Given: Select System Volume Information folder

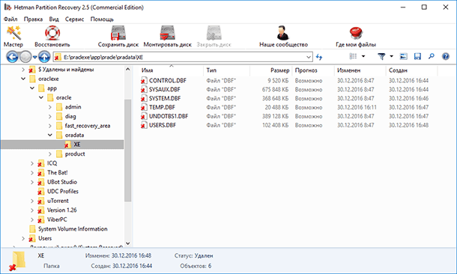Looking at the screenshot, I should (x=73, y=229).
